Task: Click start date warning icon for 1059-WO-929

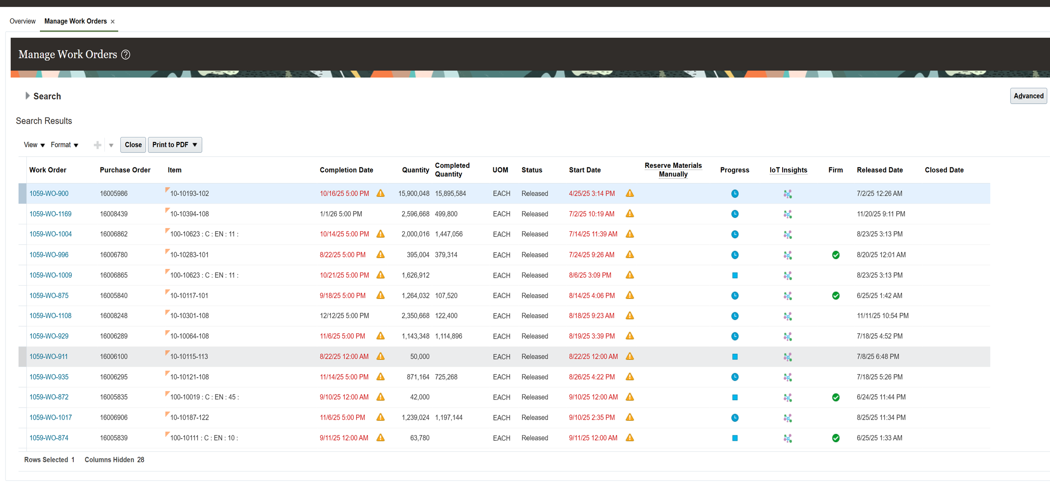Action: (x=630, y=336)
